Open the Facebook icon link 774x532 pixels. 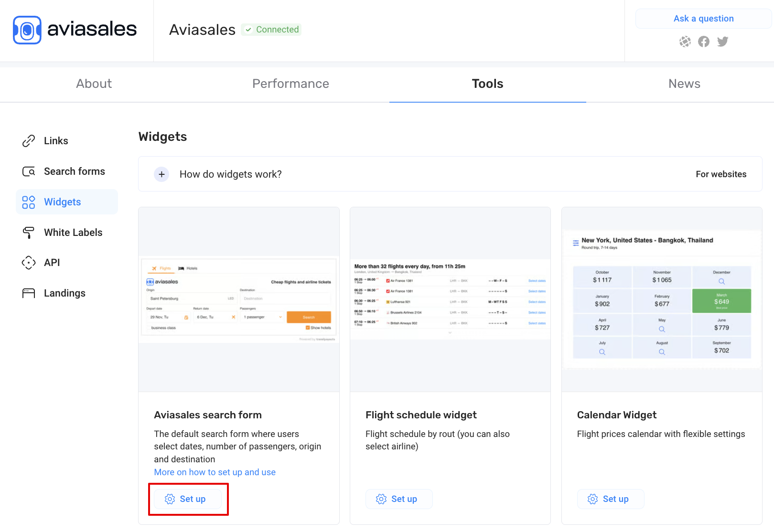704,42
